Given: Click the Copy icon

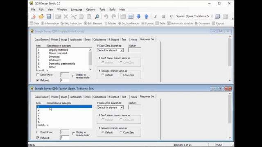Looking at the screenshot, I should pyautogui.click(x=81, y=16).
